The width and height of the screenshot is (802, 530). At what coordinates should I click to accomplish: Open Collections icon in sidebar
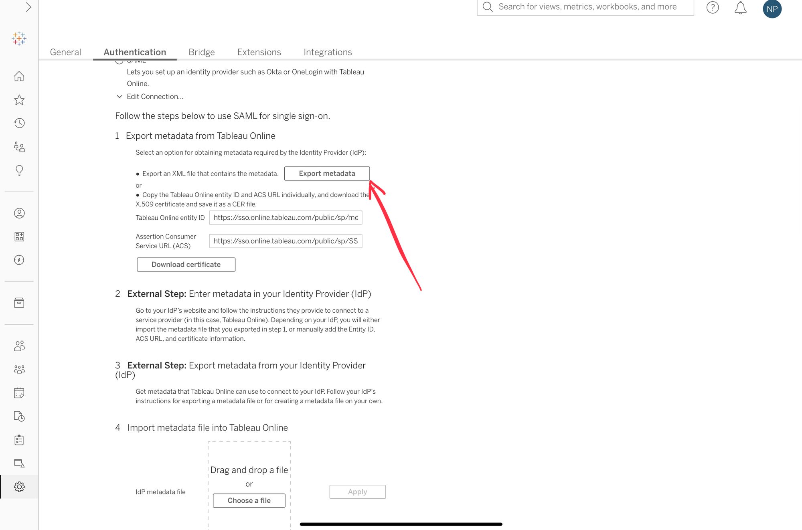19,237
